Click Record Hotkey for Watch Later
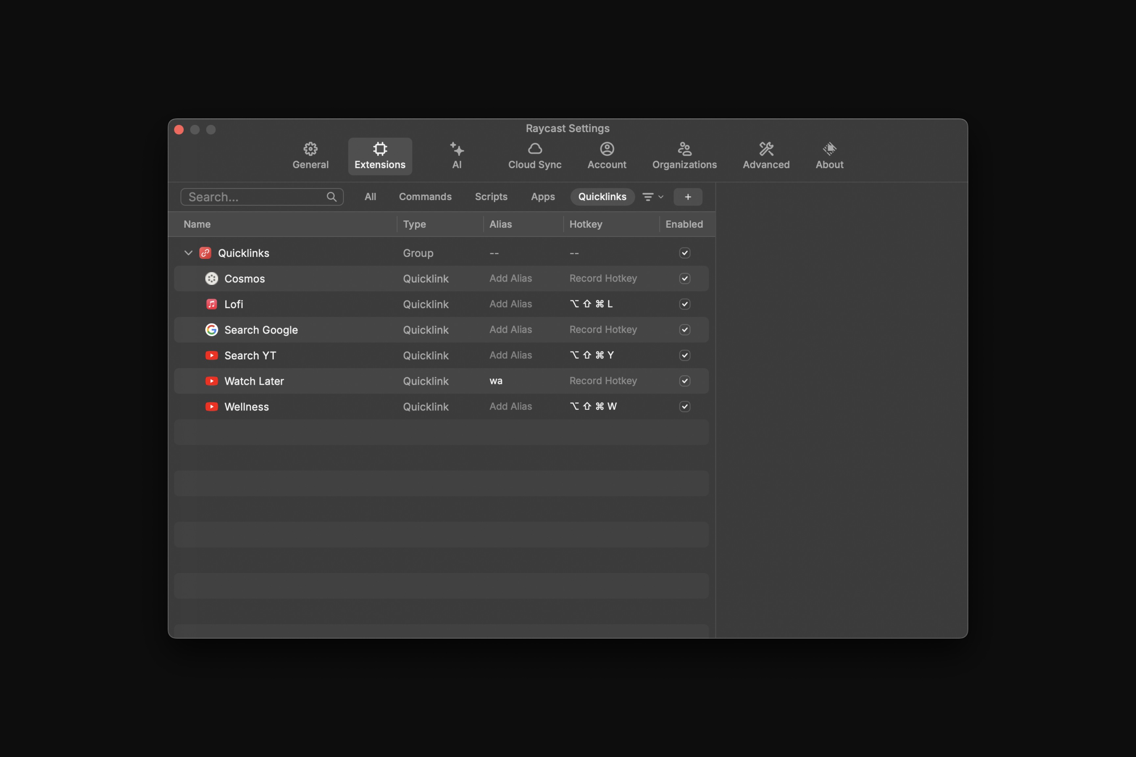The width and height of the screenshot is (1136, 757). (x=603, y=381)
